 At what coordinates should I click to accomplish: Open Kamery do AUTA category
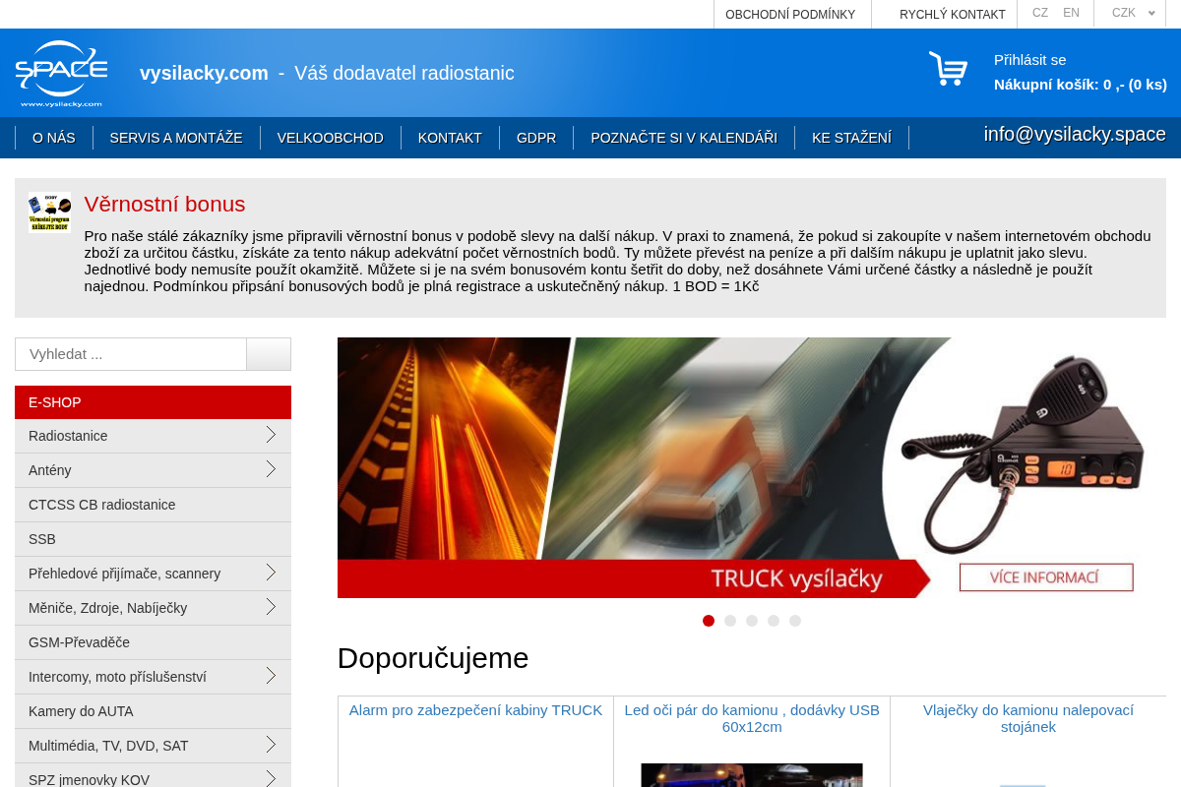click(153, 711)
